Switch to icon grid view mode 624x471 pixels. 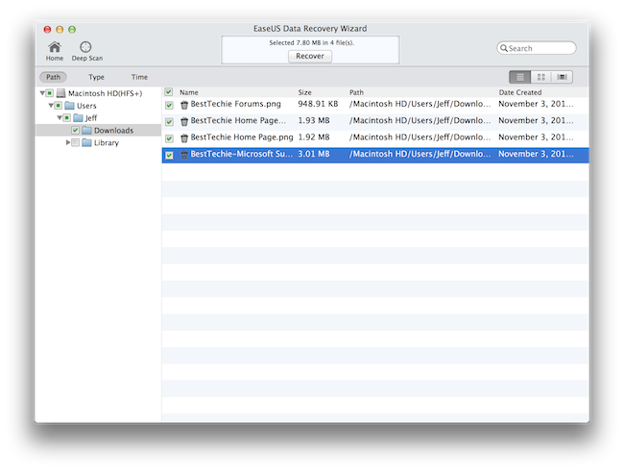click(x=540, y=77)
